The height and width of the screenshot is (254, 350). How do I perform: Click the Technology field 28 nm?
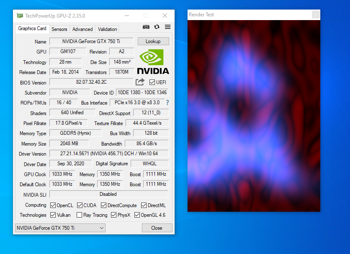point(65,62)
